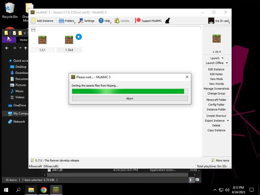Open the Folders dropdown in toolbar
Viewport: 260px width, 195px height.
(x=67, y=21)
